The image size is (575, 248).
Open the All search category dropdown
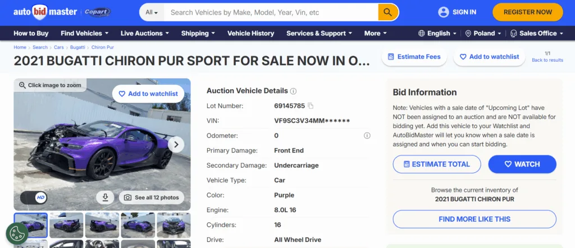tap(152, 12)
